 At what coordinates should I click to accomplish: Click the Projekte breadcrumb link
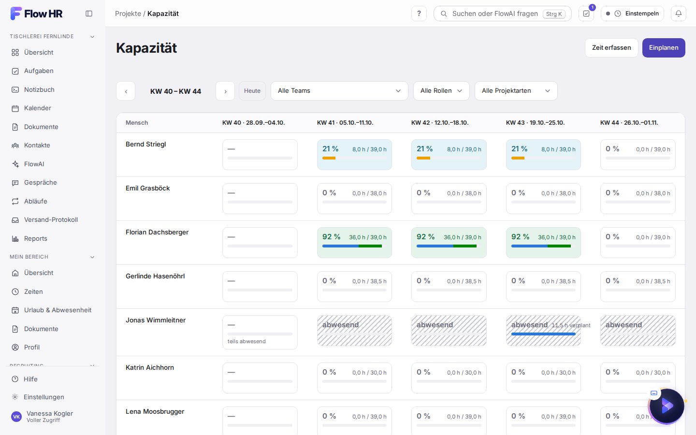point(128,14)
